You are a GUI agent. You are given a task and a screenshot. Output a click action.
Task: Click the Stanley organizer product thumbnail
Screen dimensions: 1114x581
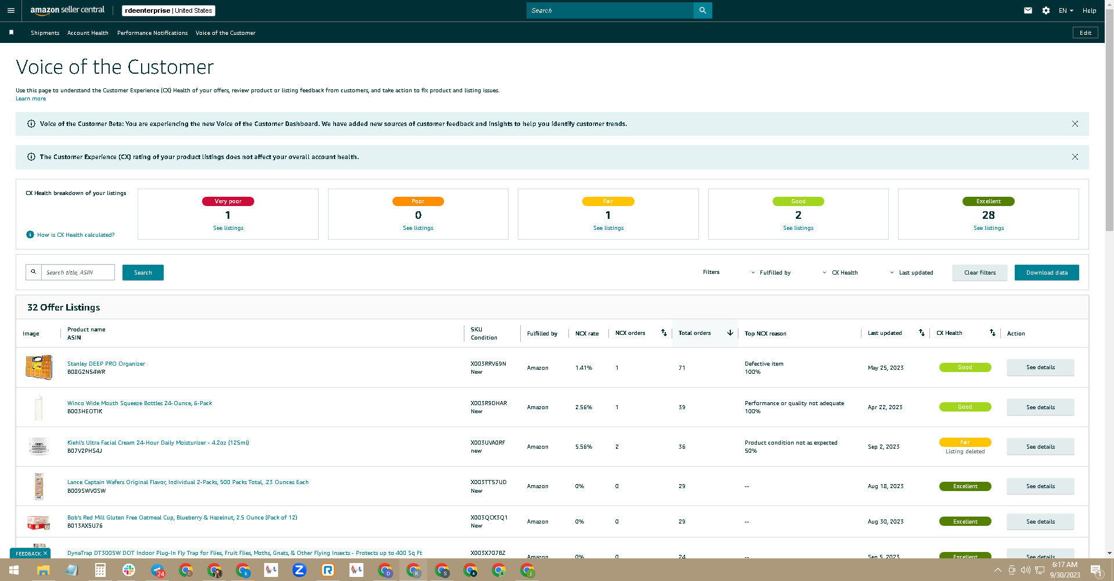click(x=39, y=367)
